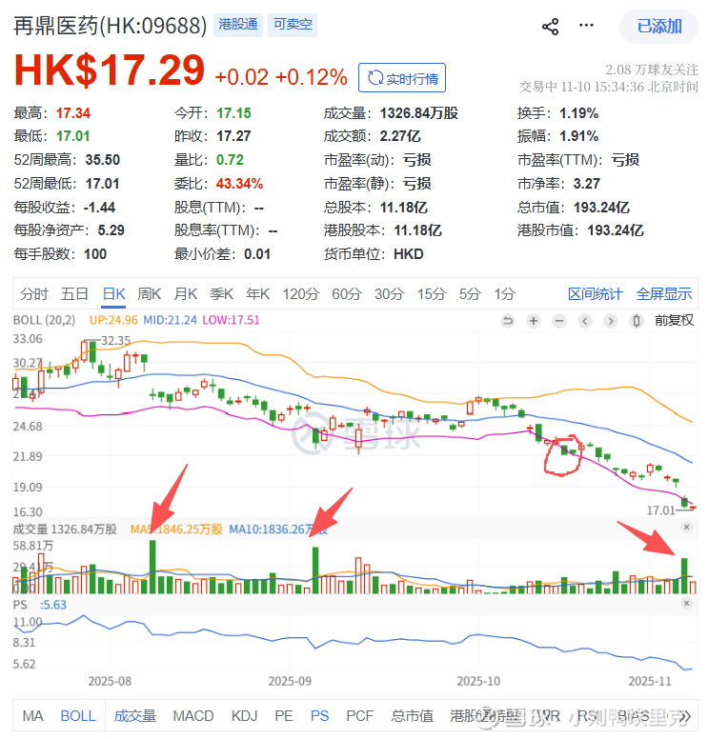Toggle the PS indicator
This screenshot has width=708, height=739.
319,716
